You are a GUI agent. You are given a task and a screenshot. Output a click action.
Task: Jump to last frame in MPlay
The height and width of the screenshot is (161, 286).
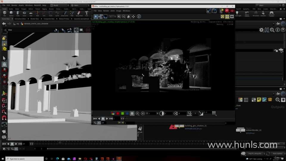111,119
